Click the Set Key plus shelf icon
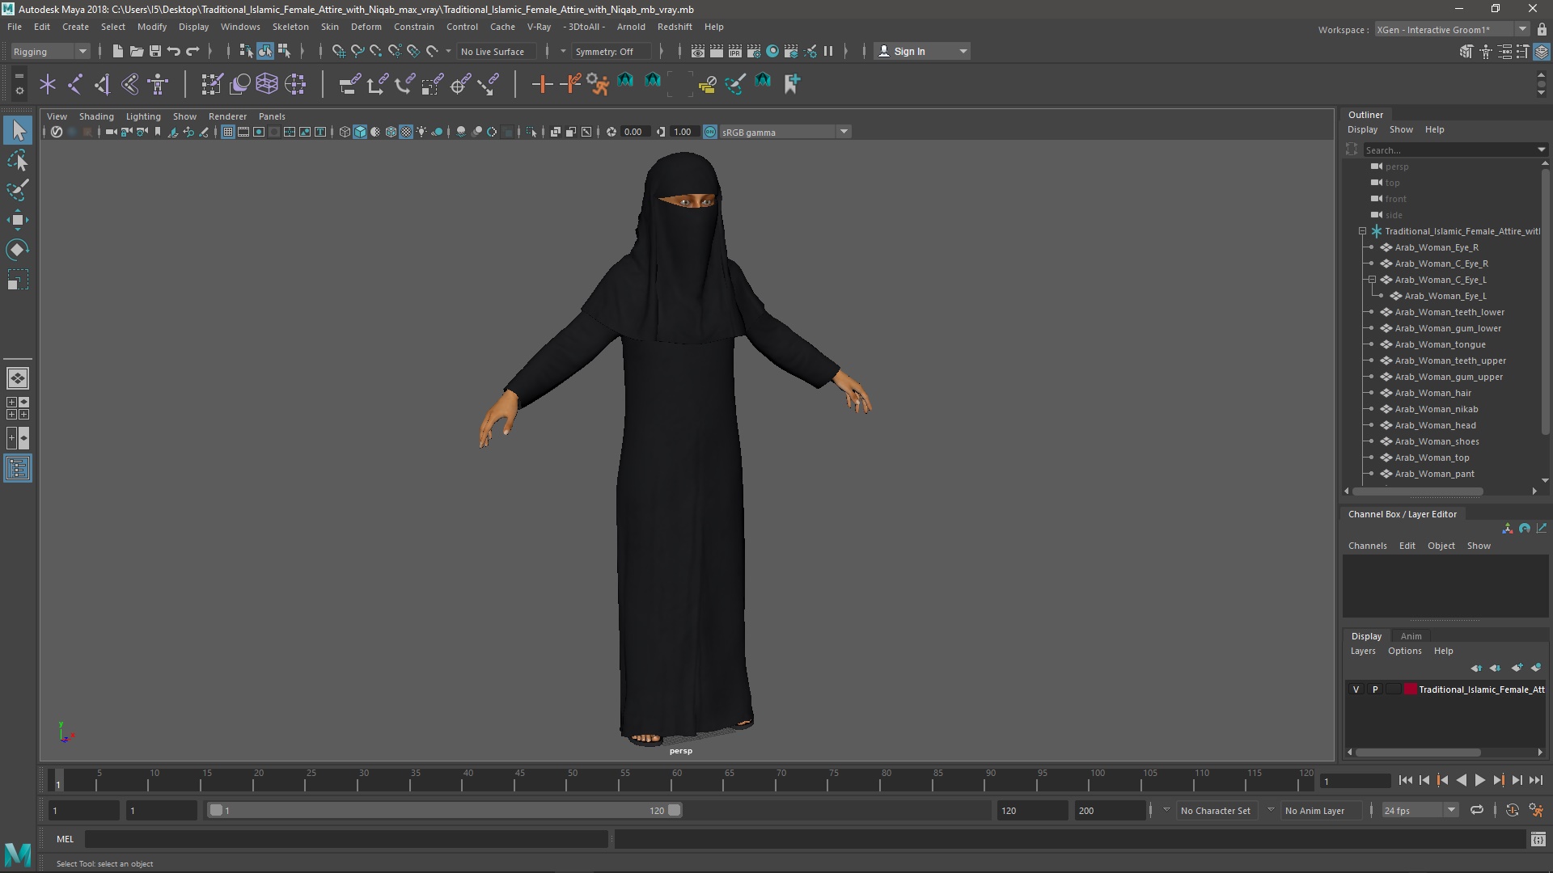 click(542, 83)
